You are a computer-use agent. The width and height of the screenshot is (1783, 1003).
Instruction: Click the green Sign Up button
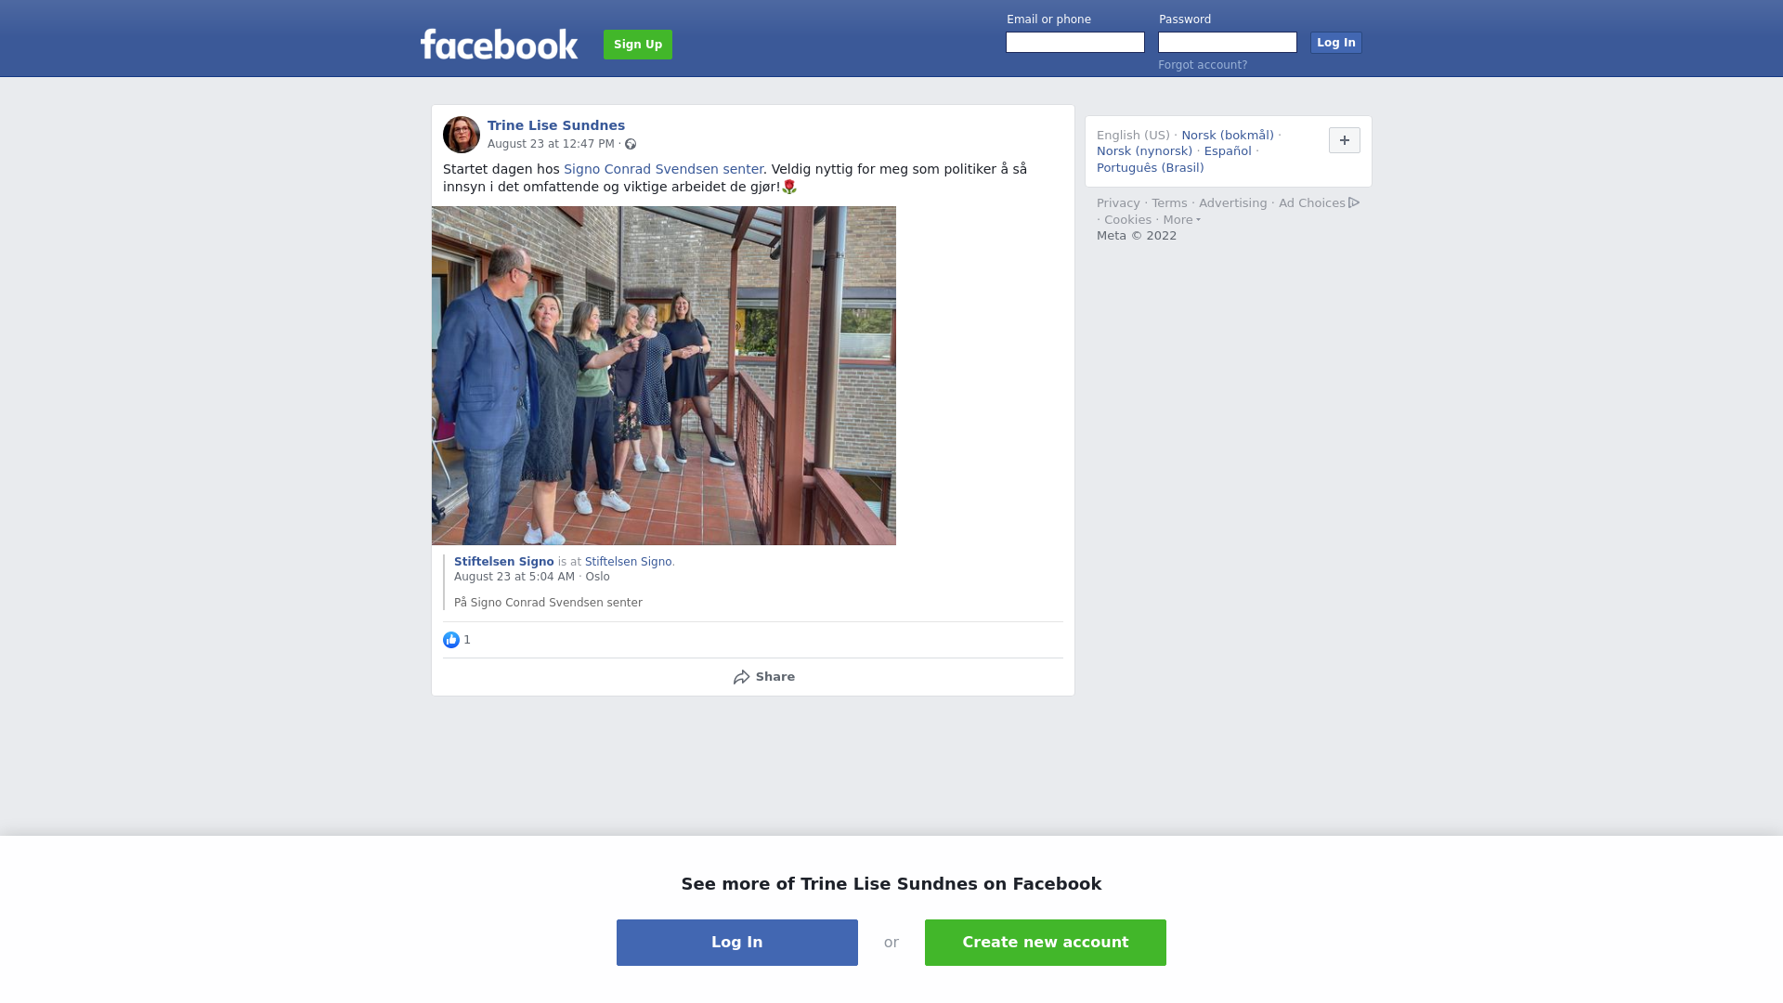(638, 45)
